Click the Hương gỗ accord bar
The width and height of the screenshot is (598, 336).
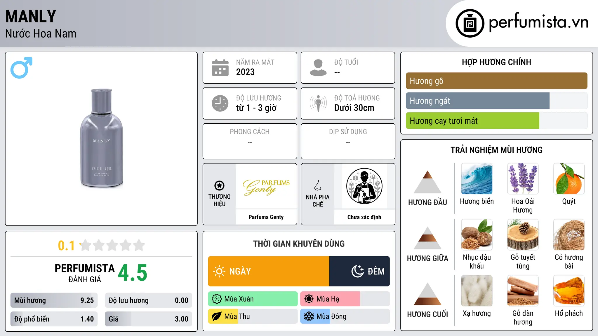point(496,81)
